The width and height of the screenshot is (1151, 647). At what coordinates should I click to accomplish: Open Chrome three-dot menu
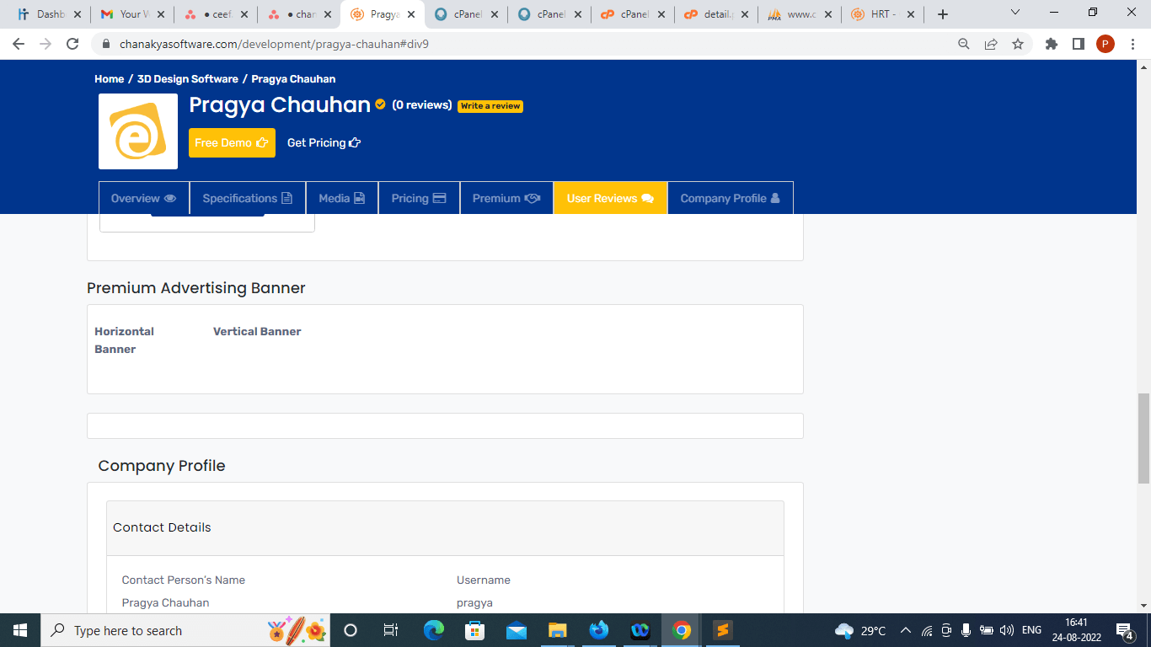tap(1132, 44)
